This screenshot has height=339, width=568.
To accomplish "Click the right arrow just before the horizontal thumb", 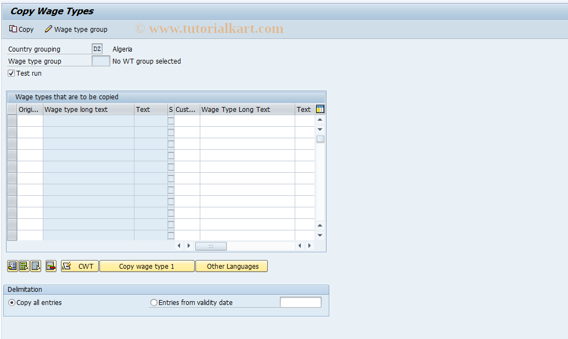I will coord(188,246).
